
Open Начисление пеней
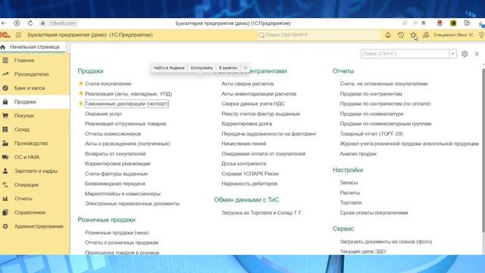click(x=244, y=143)
